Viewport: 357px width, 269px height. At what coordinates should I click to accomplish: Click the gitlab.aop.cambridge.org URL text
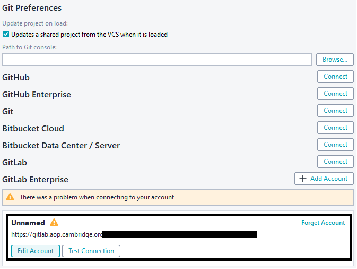57,234
